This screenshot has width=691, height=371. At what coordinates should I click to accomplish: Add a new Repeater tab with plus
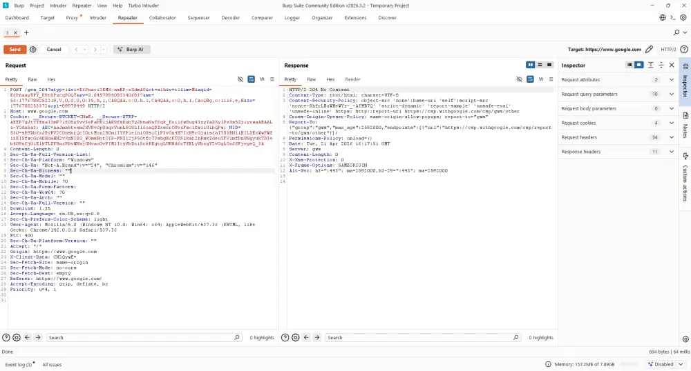click(x=26, y=32)
